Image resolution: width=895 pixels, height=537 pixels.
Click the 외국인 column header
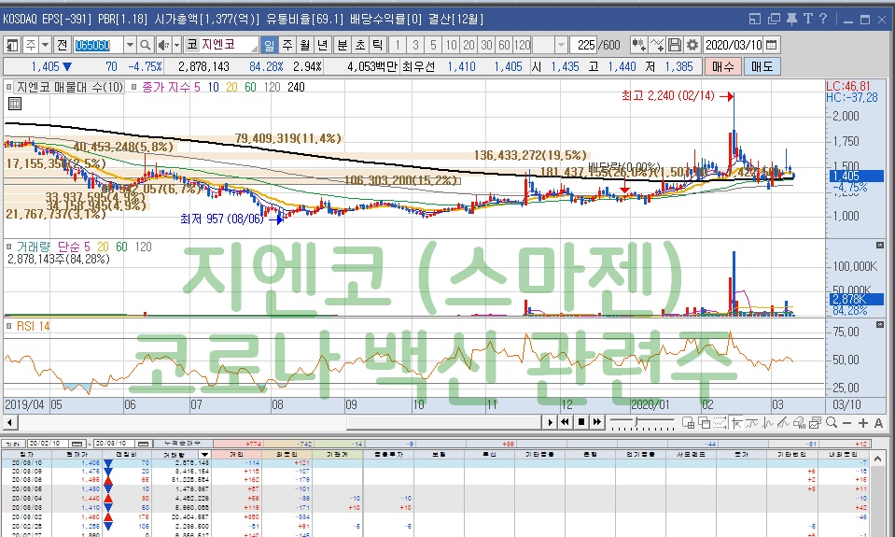pos(287,455)
